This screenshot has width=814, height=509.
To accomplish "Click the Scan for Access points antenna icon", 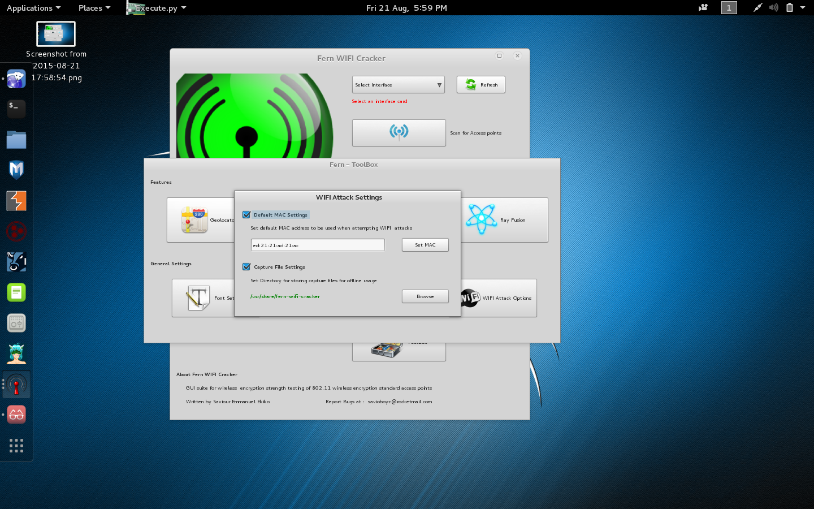I will (399, 132).
